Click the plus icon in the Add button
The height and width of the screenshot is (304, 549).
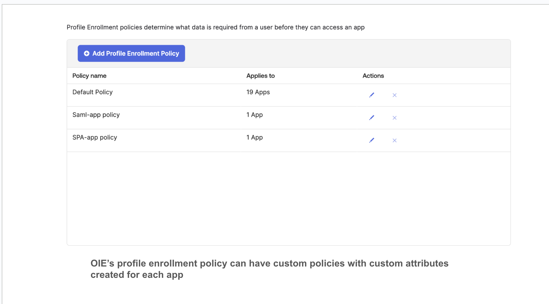click(86, 53)
